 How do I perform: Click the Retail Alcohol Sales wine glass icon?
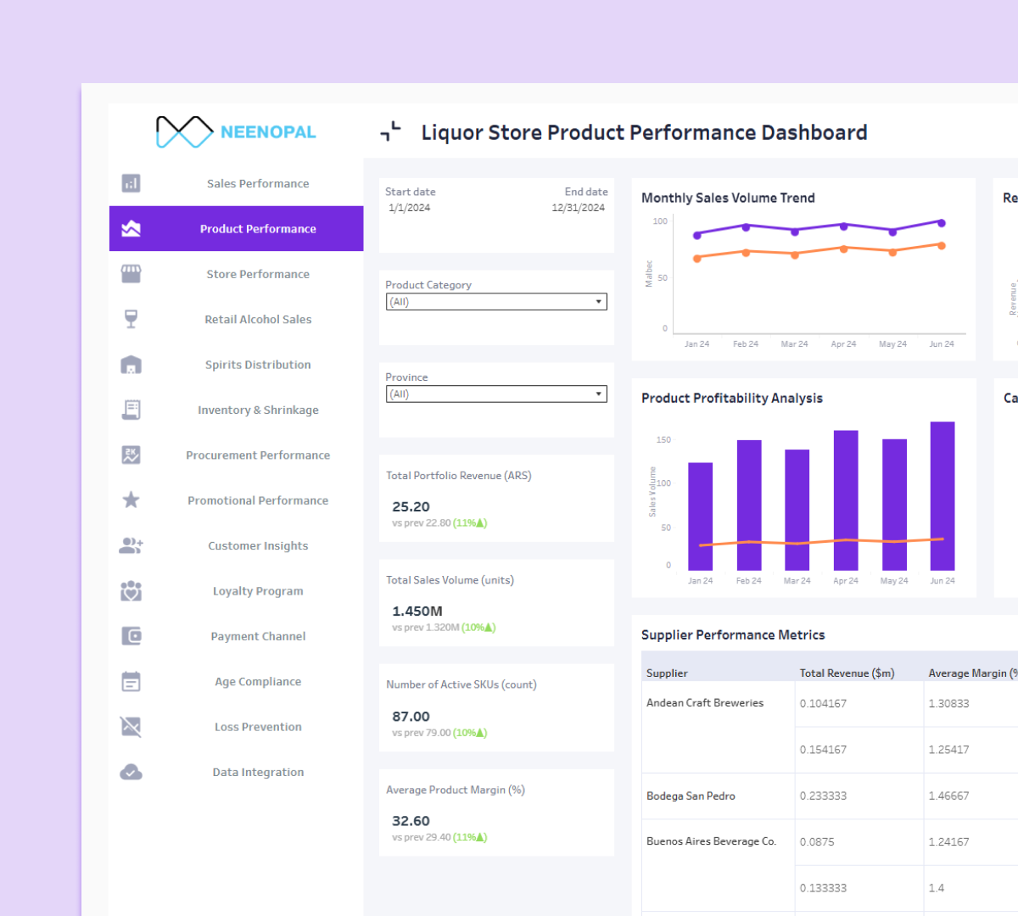tap(131, 319)
